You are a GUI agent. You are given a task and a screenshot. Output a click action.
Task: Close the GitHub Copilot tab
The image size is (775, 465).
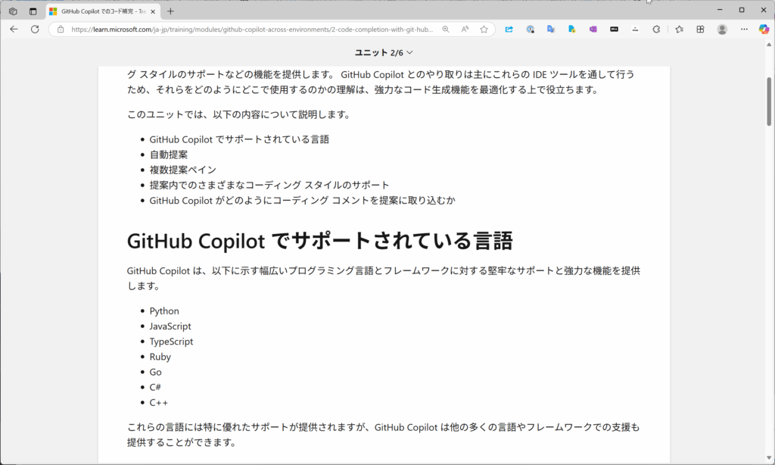(x=153, y=11)
